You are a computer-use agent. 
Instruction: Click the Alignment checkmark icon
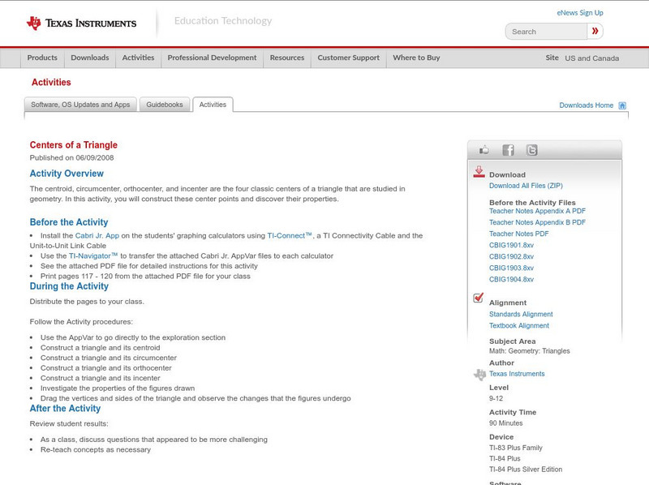(479, 298)
